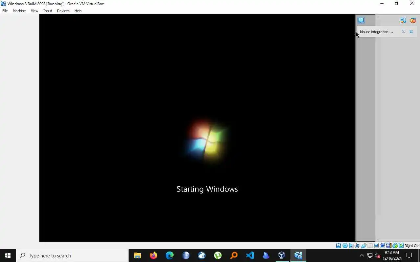Screen dimensions: 420x262
Task: Launch uTorrent from the taskbar
Action: coord(218,255)
